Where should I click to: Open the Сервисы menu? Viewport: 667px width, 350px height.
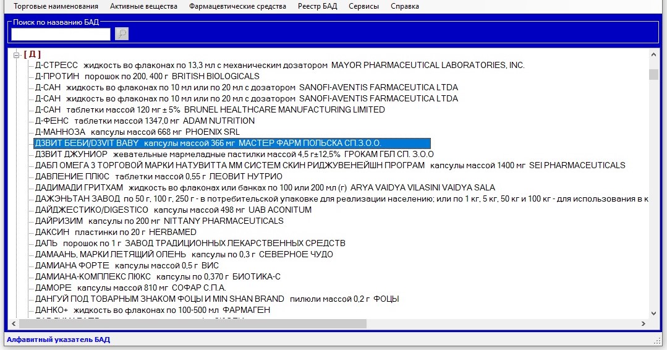363,6
